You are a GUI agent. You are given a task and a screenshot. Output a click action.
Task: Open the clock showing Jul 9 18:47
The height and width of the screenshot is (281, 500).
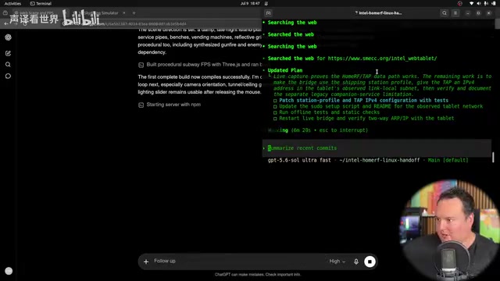point(250,3)
